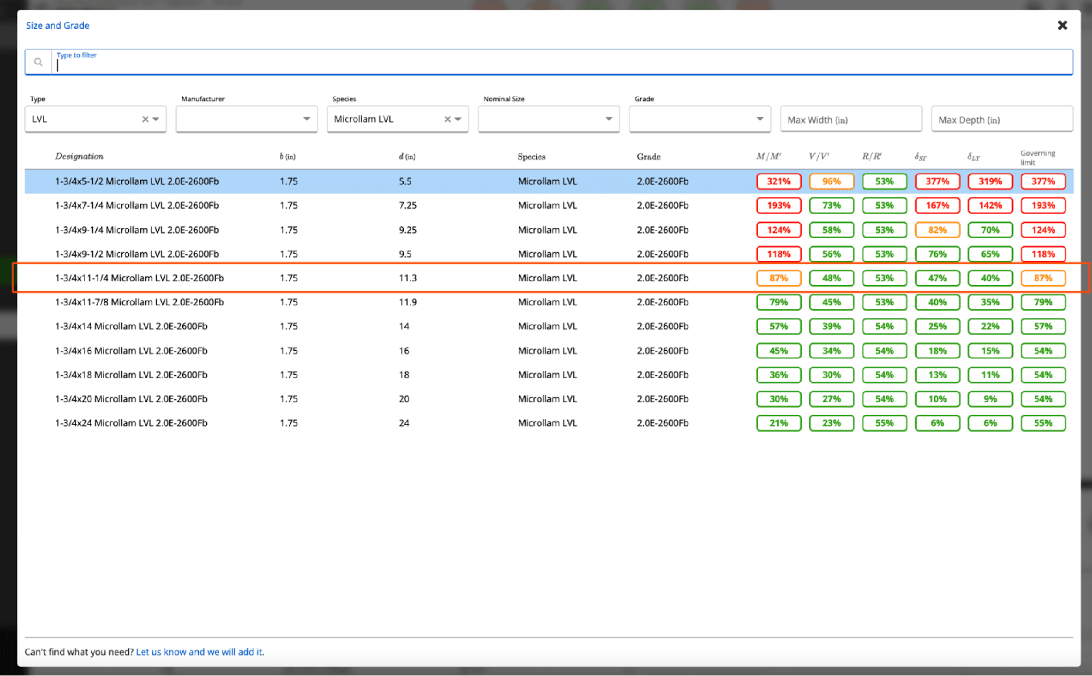
Task: Click the Size and Grade title
Action: (58, 26)
